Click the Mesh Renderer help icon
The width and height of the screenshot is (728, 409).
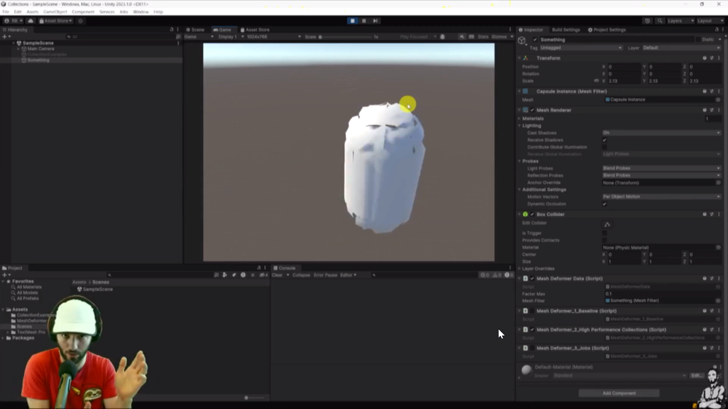pos(704,110)
